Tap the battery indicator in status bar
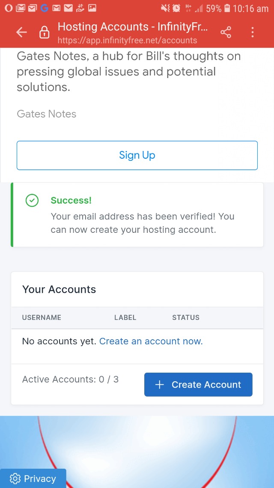This screenshot has height=488, width=274. pos(227,8)
